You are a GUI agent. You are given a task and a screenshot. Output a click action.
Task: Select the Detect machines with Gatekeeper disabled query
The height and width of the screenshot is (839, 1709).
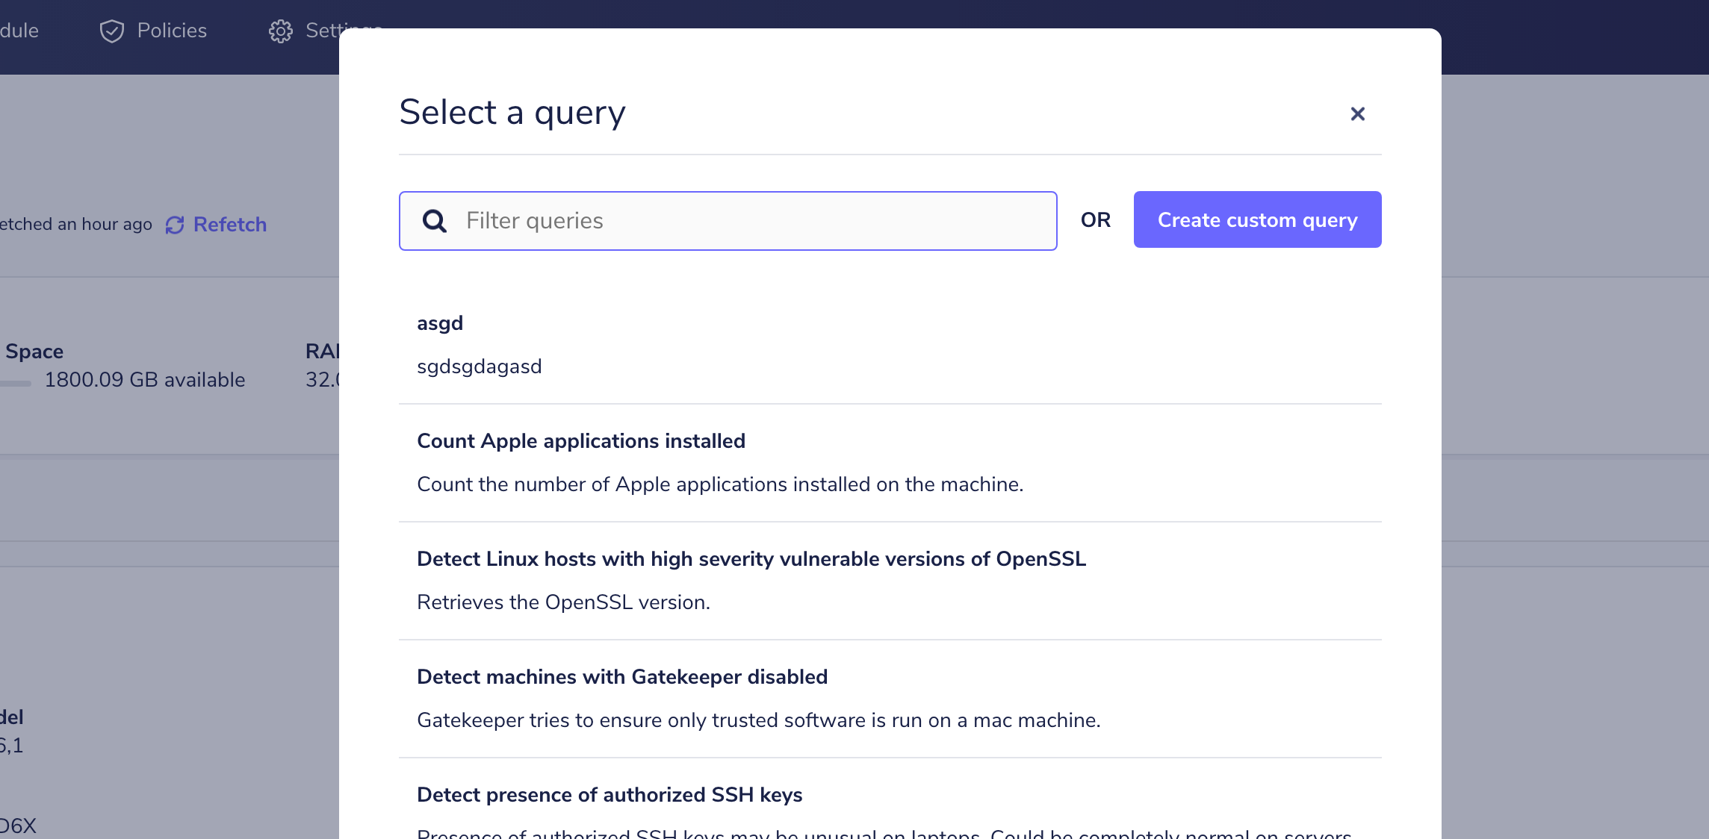click(x=622, y=677)
